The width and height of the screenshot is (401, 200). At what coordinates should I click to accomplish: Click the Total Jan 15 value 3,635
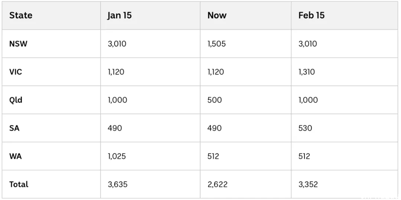pyautogui.click(x=118, y=184)
